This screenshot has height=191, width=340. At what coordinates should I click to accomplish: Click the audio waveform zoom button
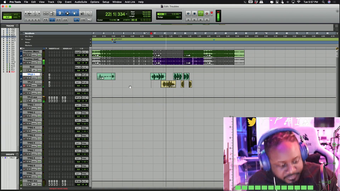click(30, 13)
